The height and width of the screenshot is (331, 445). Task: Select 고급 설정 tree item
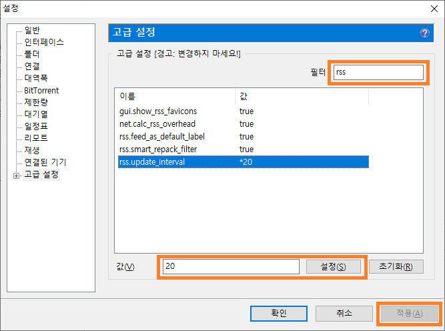(41, 174)
